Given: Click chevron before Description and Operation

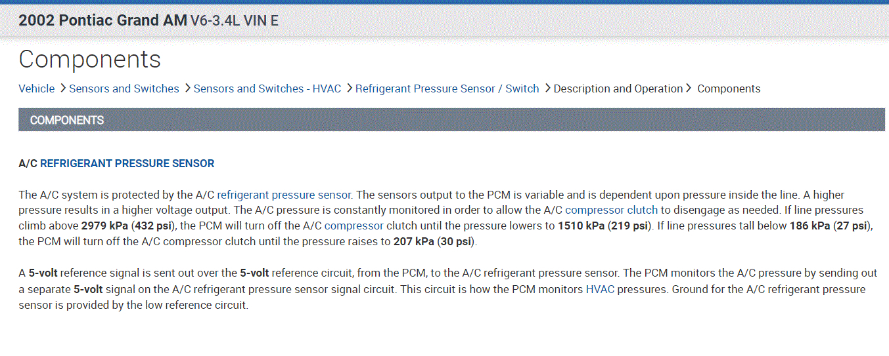Looking at the screenshot, I should tap(547, 88).
